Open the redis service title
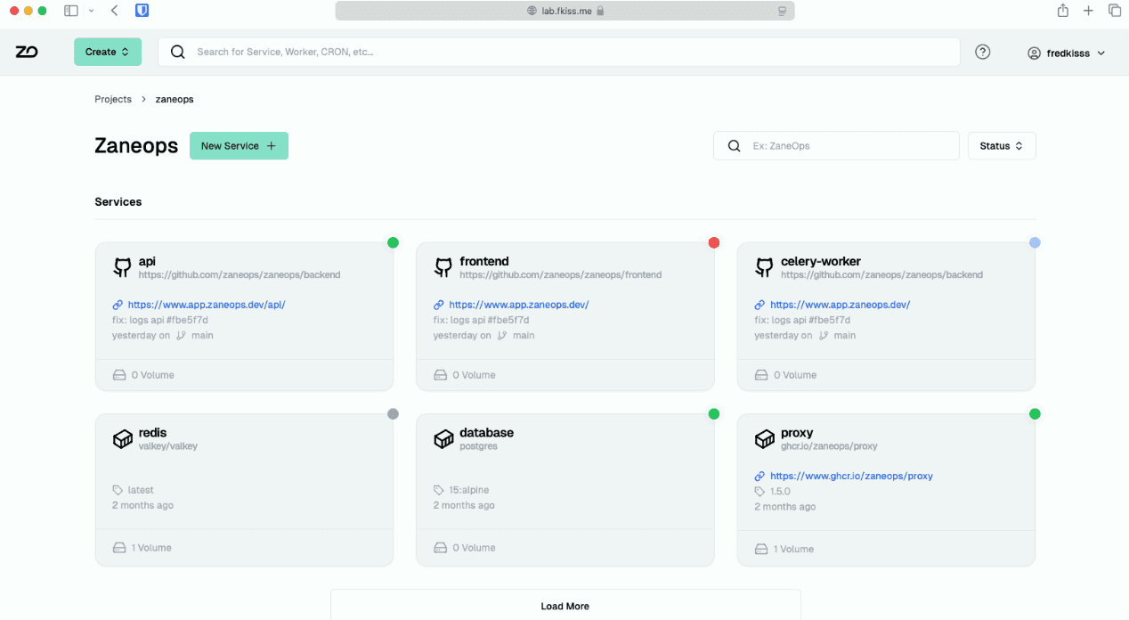This screenshot has height=620, width=1129. click(x=152, y=432)
